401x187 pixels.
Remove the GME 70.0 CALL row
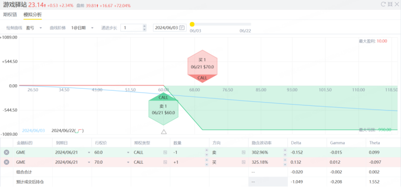(x=7, y=162)
